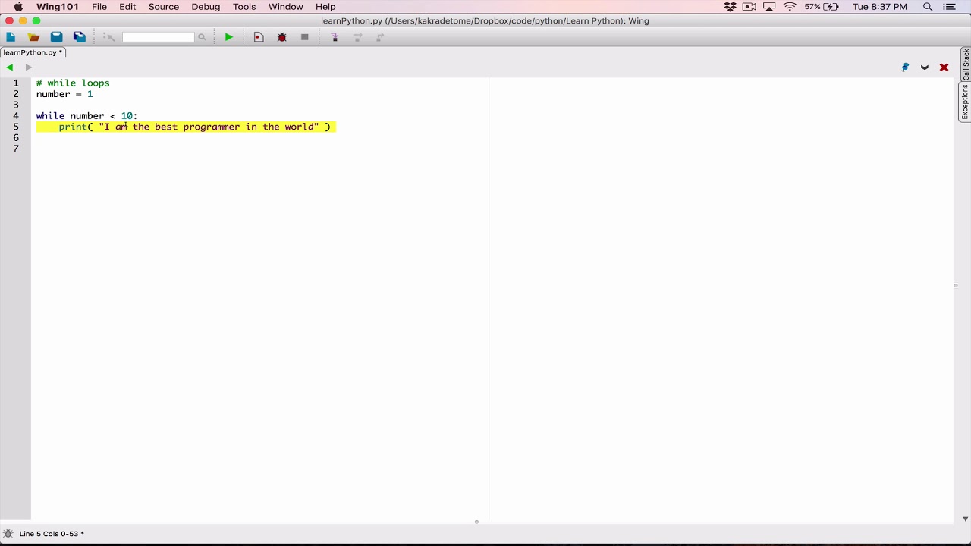Click line number 6 in the gutter

pyautogui.click(x=15, y=138)
